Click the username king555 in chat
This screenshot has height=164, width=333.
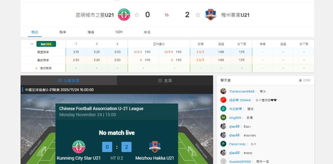coord(235,118)
